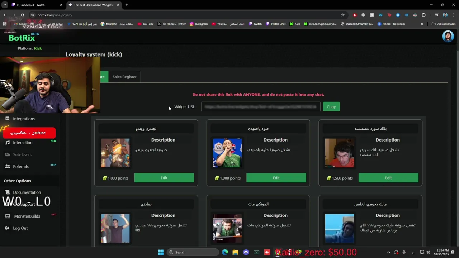Click the microphone tray icon
This screenshot has height=258, width=459.
404,252
